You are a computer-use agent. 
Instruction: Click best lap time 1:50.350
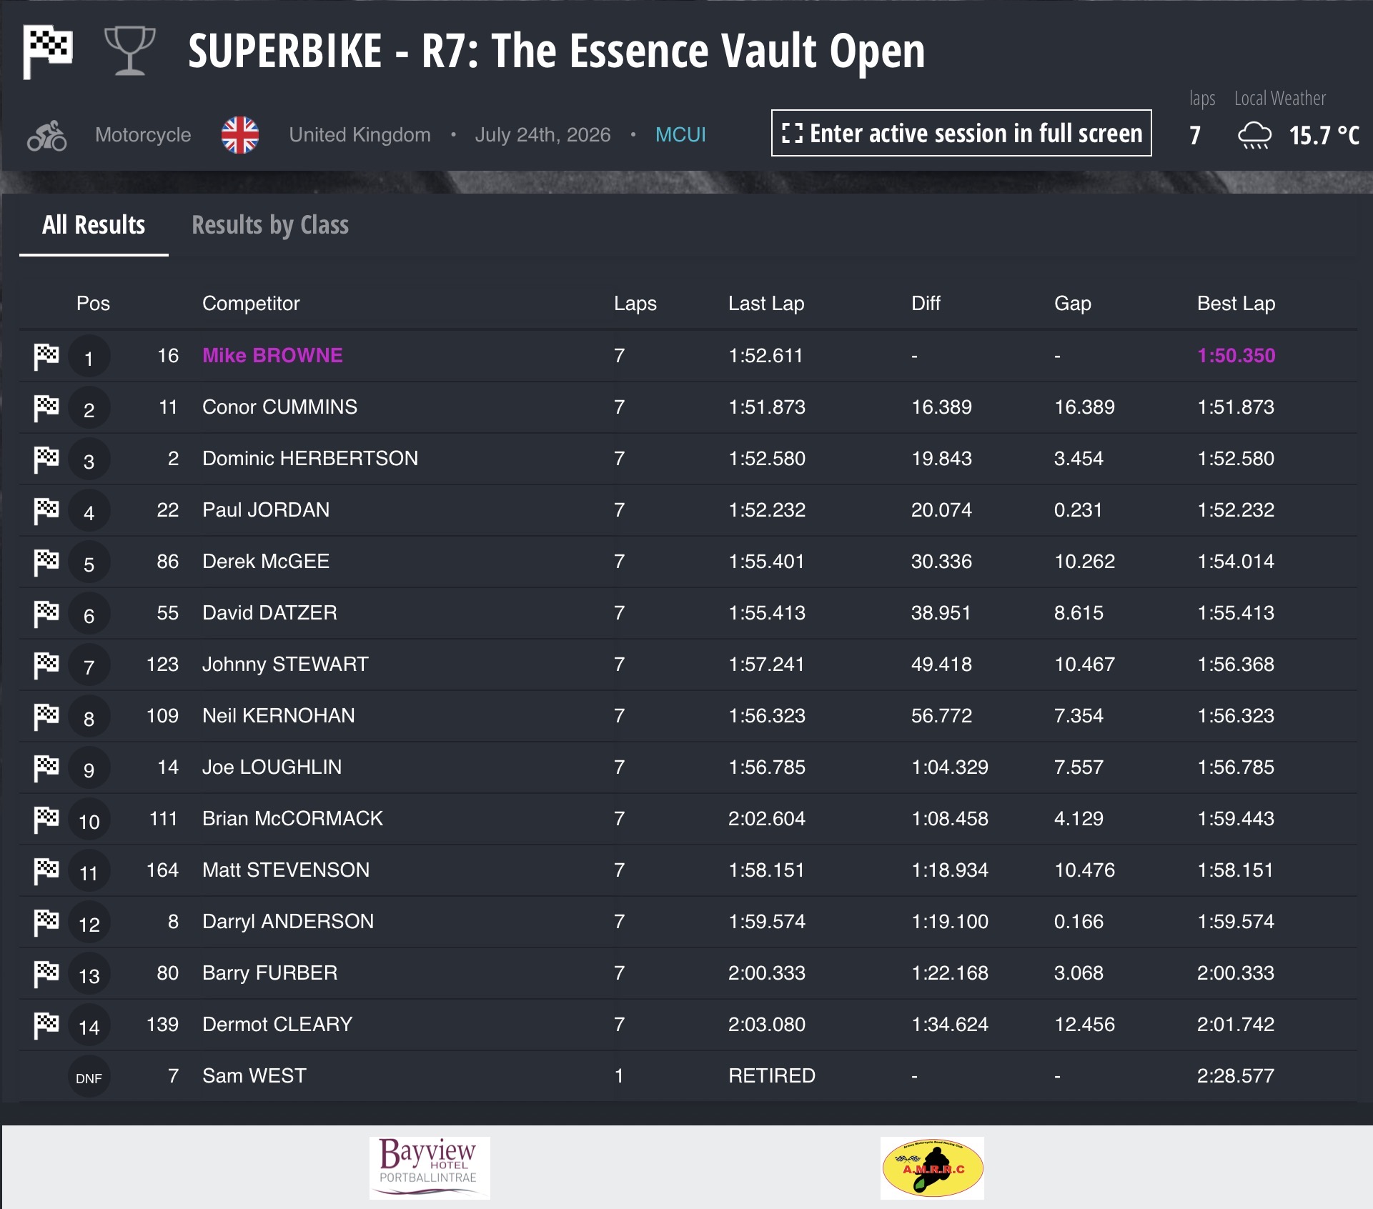1236,356
